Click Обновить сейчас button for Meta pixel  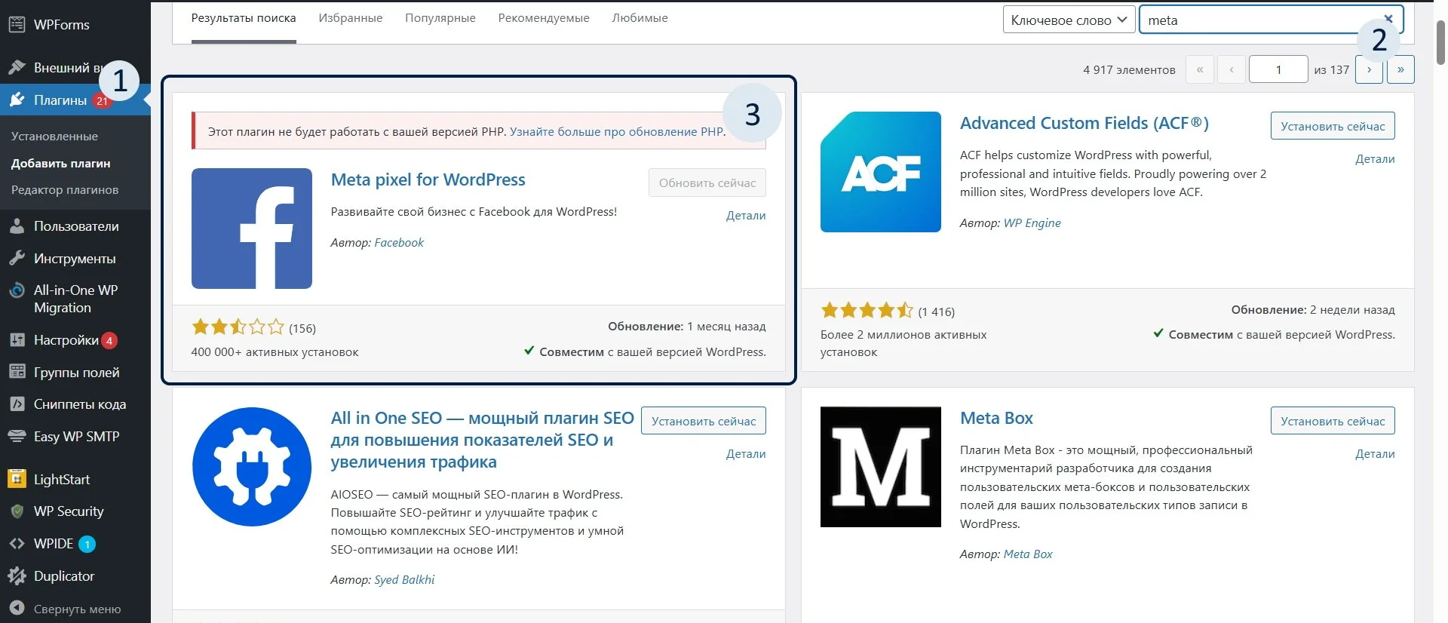tap(707, 183)
